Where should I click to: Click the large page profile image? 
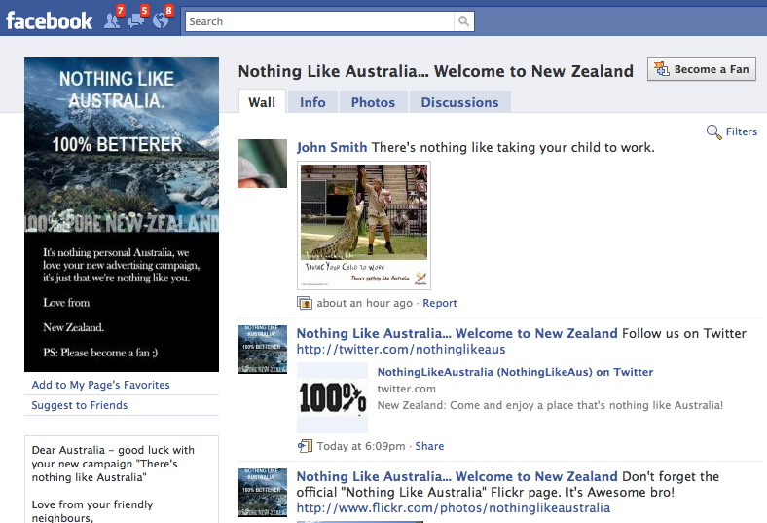coord(122,215)
